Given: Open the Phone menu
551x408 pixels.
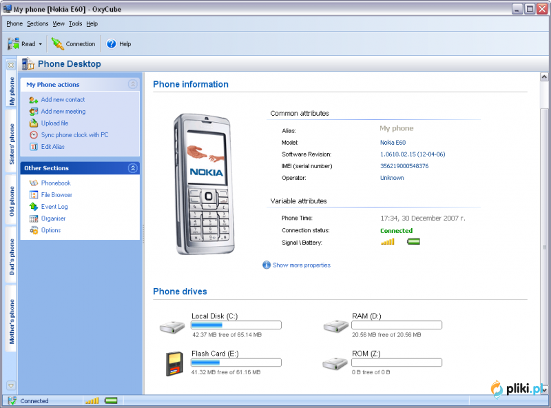Looking at the screenshot, I should coord(14,23).
